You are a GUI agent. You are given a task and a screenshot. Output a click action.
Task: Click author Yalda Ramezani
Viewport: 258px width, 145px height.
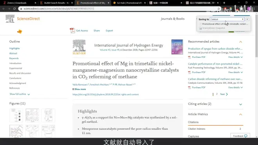[80, 84]
